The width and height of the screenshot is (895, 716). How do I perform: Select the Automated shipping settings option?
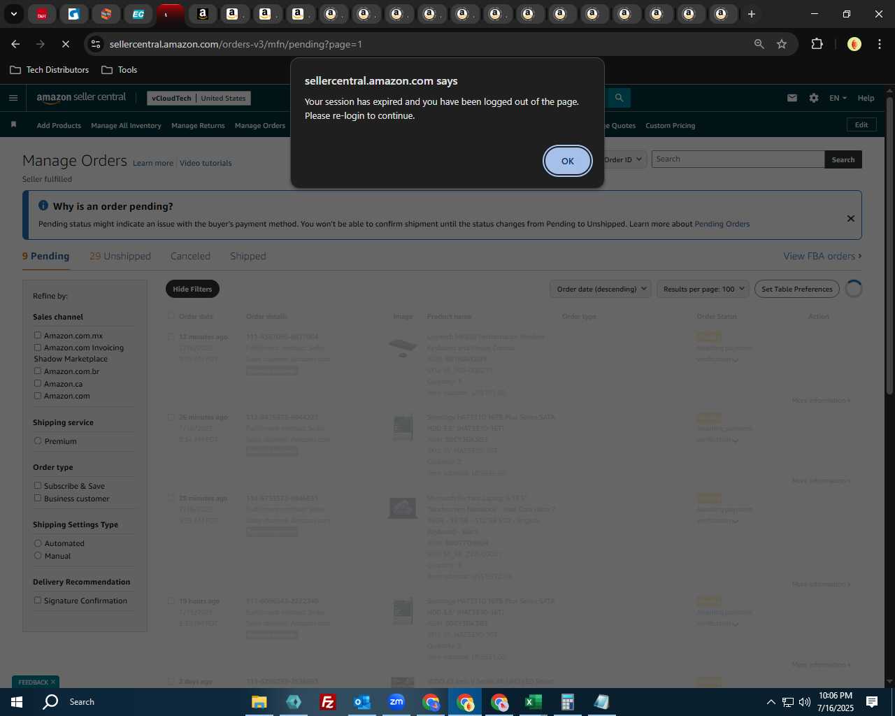point(38,543)
